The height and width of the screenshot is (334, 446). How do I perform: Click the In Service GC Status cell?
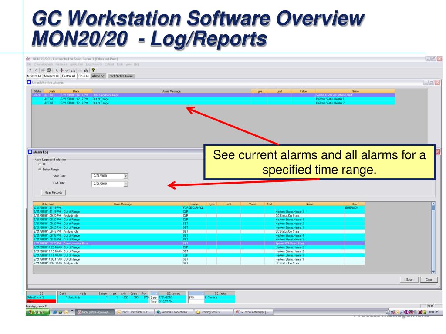220,297
